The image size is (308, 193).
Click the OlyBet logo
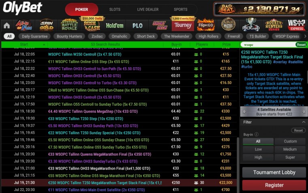(x=23, y=8)
